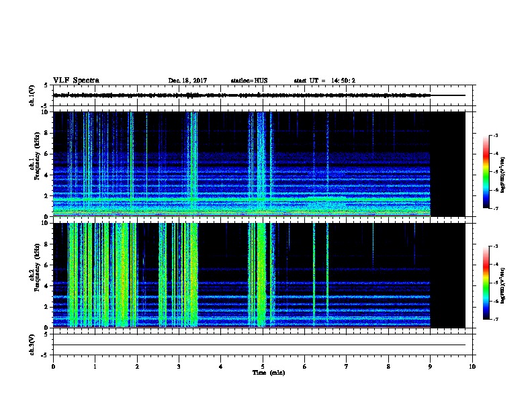The image size is (532, 411).
Task: Click the time axis tick label "7"
Action: pos(346,367)
